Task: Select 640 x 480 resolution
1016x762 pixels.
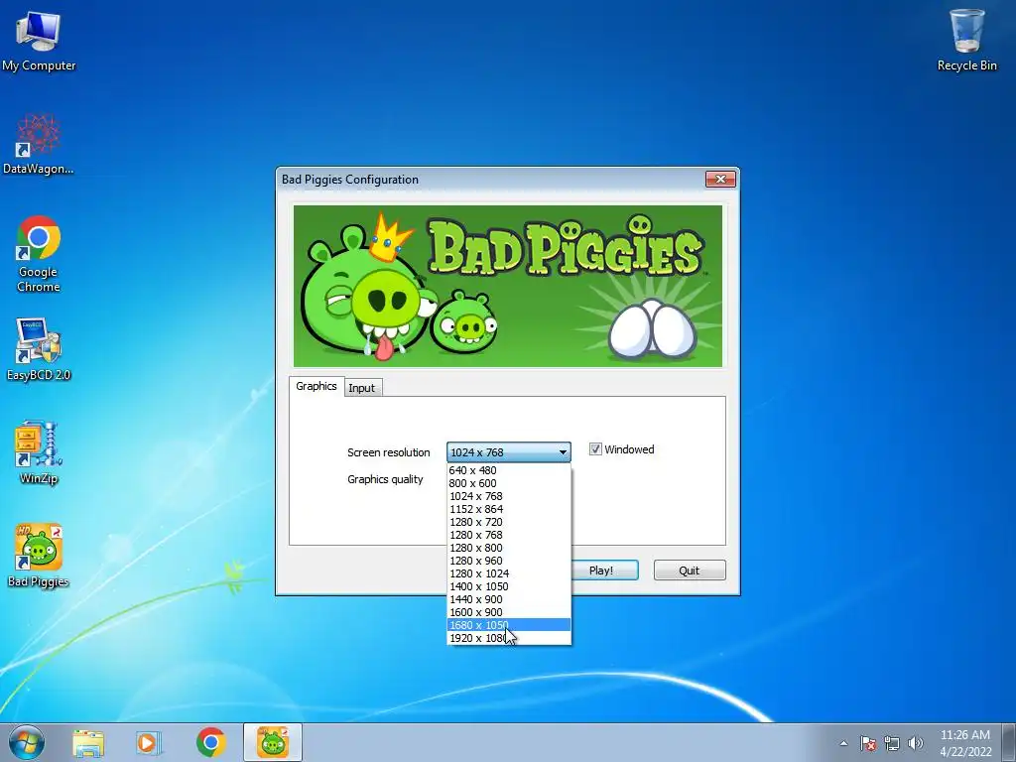Action: click(509, 470)
